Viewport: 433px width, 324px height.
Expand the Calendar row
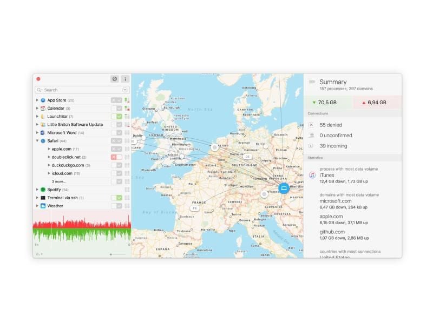point(37,109)
